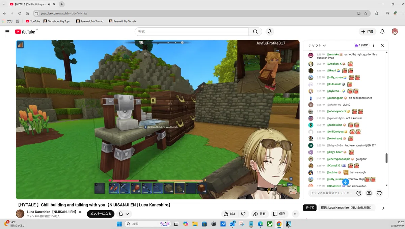Click the 125XP crown badge
Image resolution: width=405 pixels, height=229 pixels.
coord(361,45)
